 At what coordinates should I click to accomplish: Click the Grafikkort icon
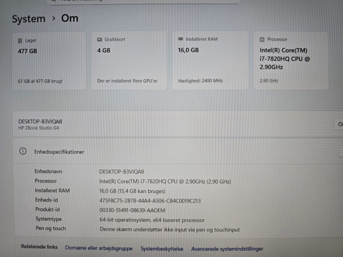[100, 40]
